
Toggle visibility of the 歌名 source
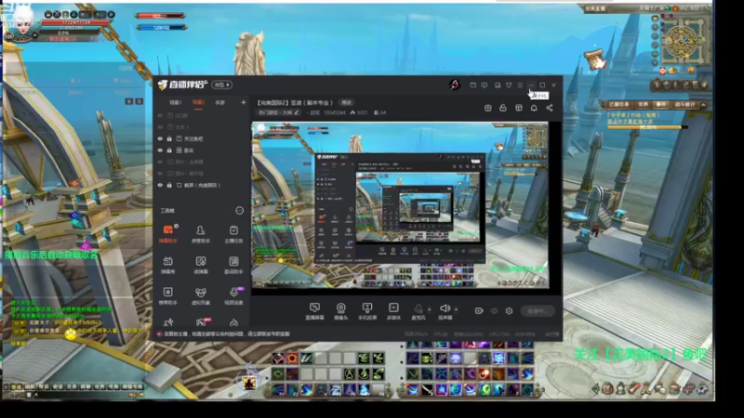pos(160,150)
